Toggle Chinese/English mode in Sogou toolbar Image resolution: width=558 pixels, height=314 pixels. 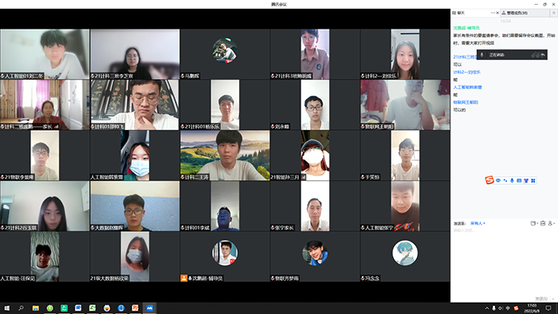pos(498,181)
